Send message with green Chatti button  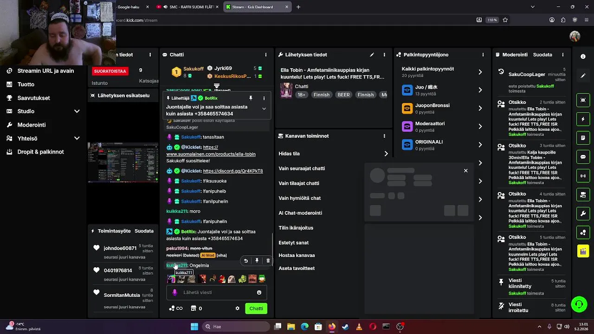(x=256, y=308)
